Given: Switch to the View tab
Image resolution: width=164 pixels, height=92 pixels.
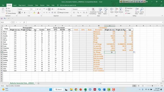Looking at the screenshot, I should [x=48, y=5].
